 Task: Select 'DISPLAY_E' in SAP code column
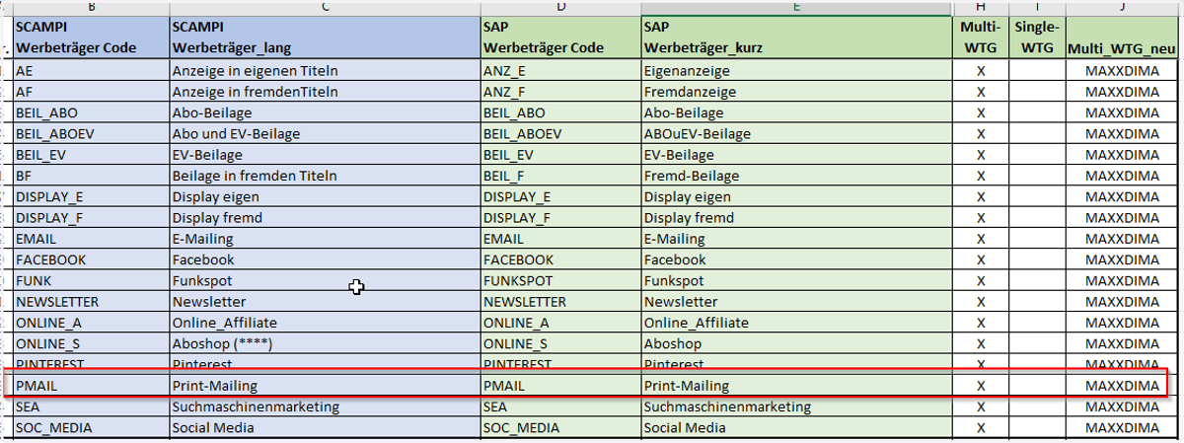click(560, 196)
